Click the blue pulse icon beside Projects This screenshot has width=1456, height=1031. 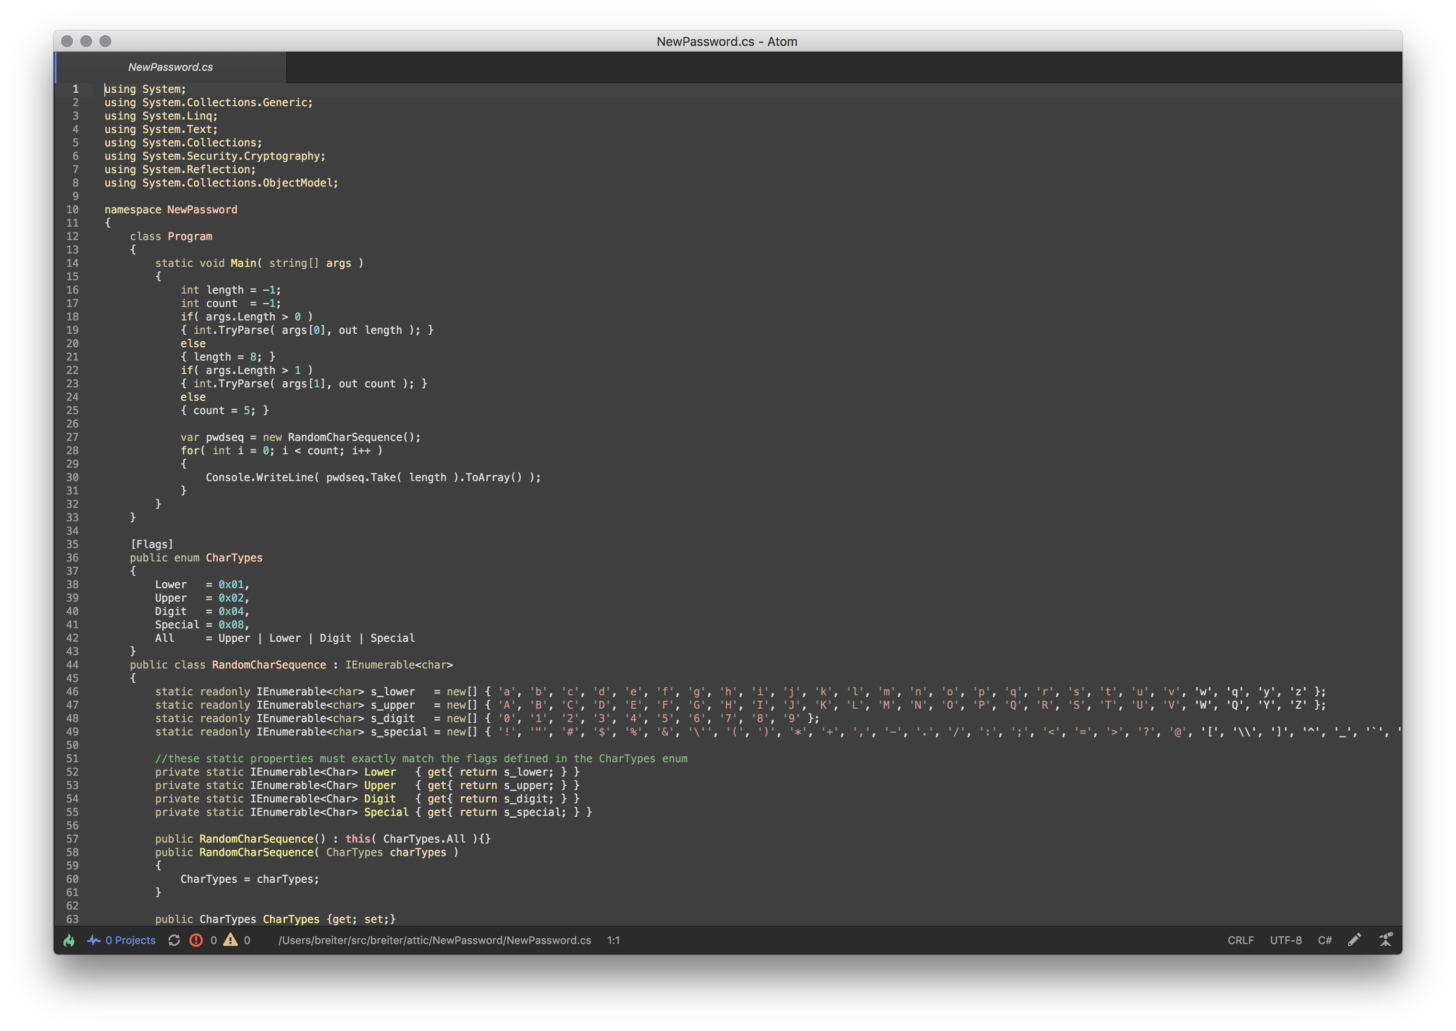coord(94,940)
